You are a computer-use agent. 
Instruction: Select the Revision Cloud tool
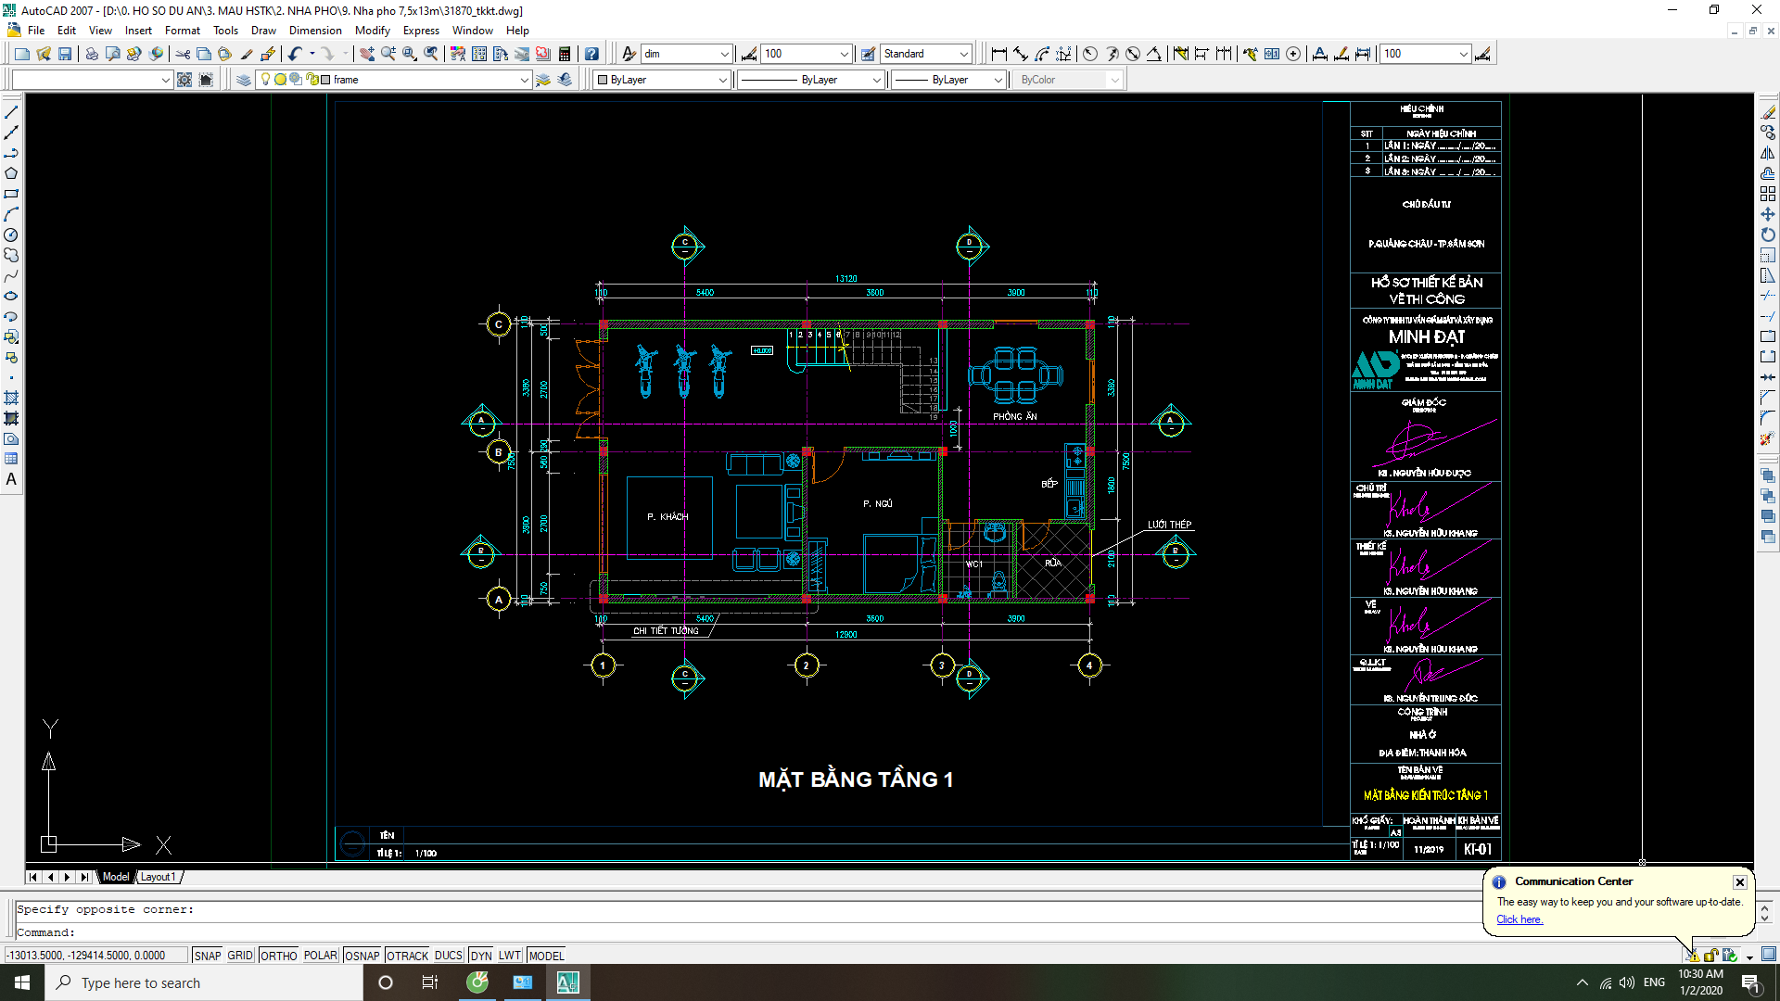point(11,255)
